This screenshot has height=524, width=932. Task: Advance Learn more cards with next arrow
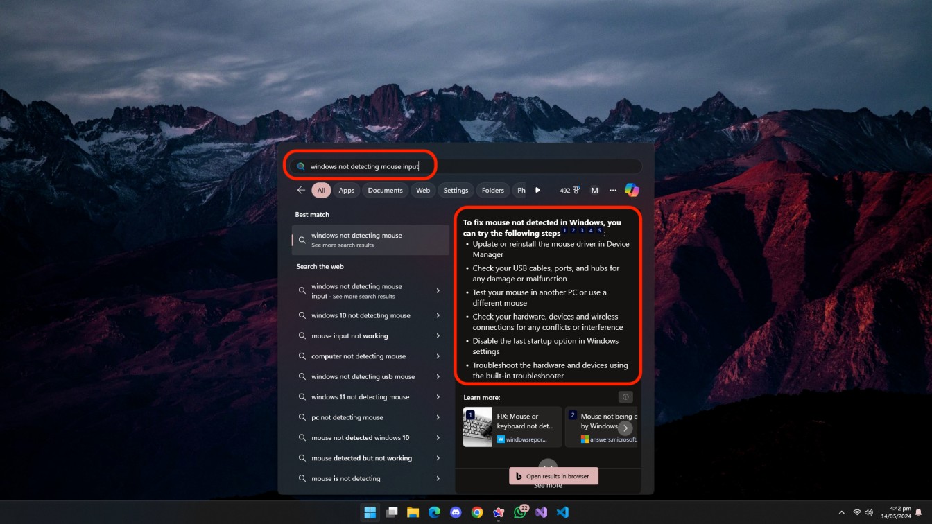tap(625, 428)
